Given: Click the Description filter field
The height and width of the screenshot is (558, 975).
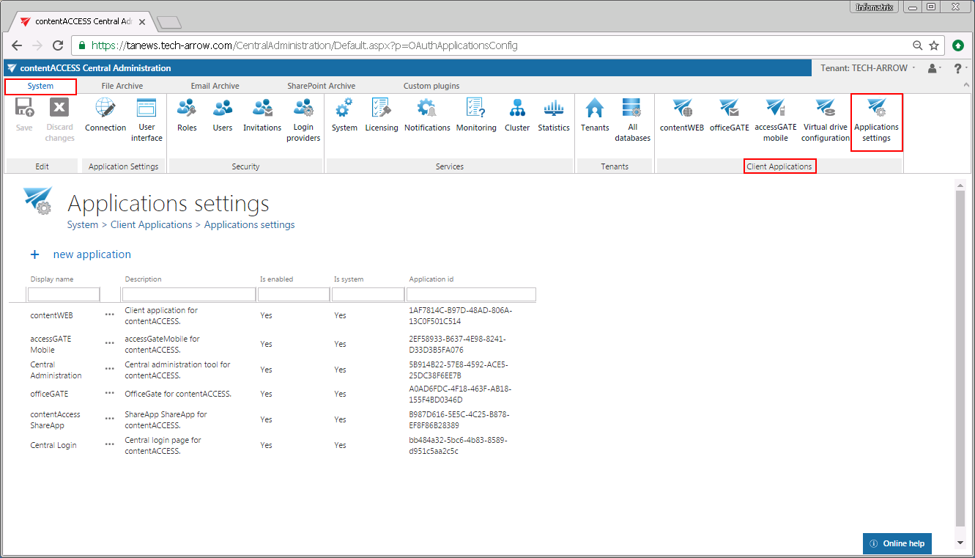Looking at the screenshot, I should (x=189, y=294).
